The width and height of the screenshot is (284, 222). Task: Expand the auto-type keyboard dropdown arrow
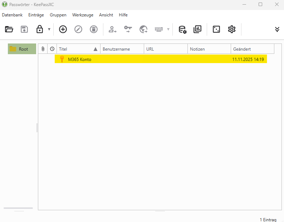click(168, 29)
